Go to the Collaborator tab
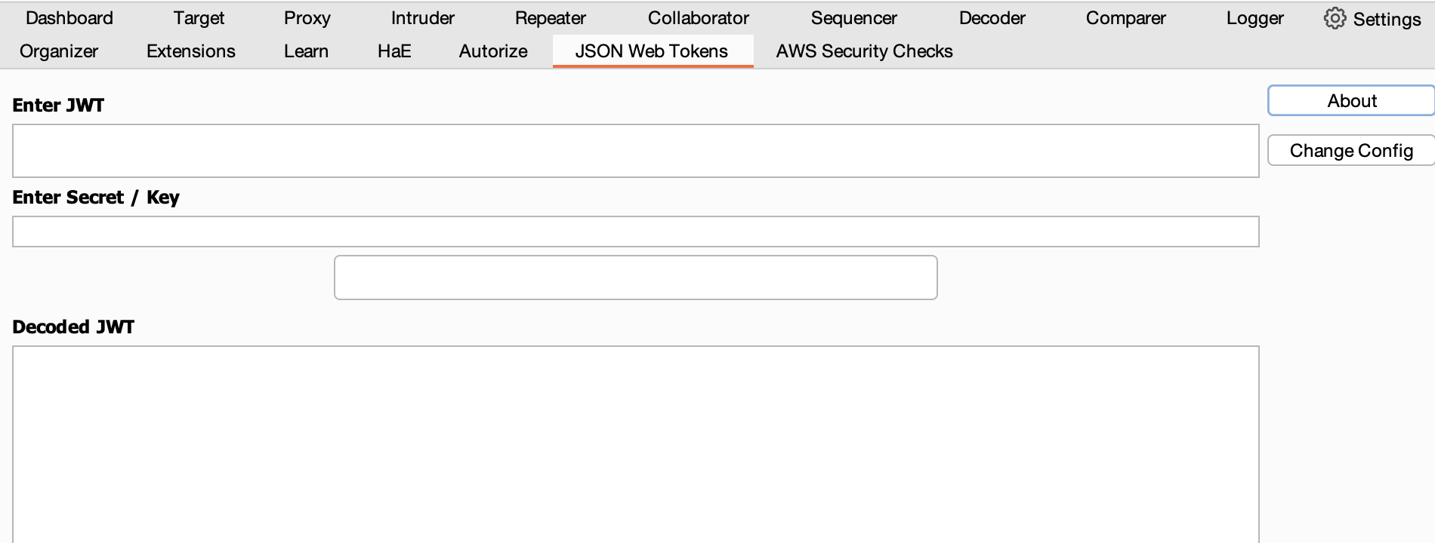Screen dimensions: 1435x543 (697, 17)
